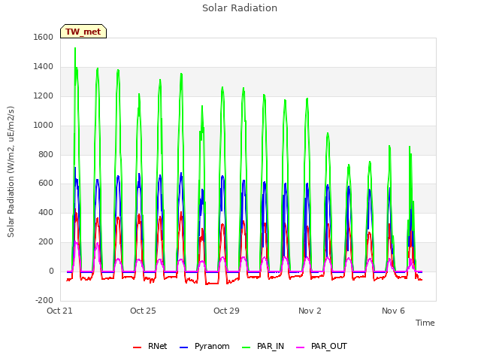This screenshot has width=481, height=361.
Task: Toggle the Pyranom legend label
Action: 212,346
